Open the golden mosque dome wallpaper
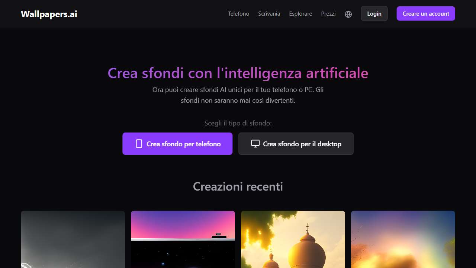The height and width of the screenshot is (268, 476). 293,239
